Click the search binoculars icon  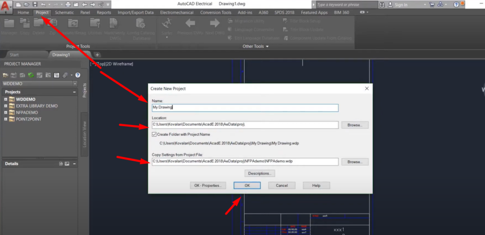tap(382, 5)
